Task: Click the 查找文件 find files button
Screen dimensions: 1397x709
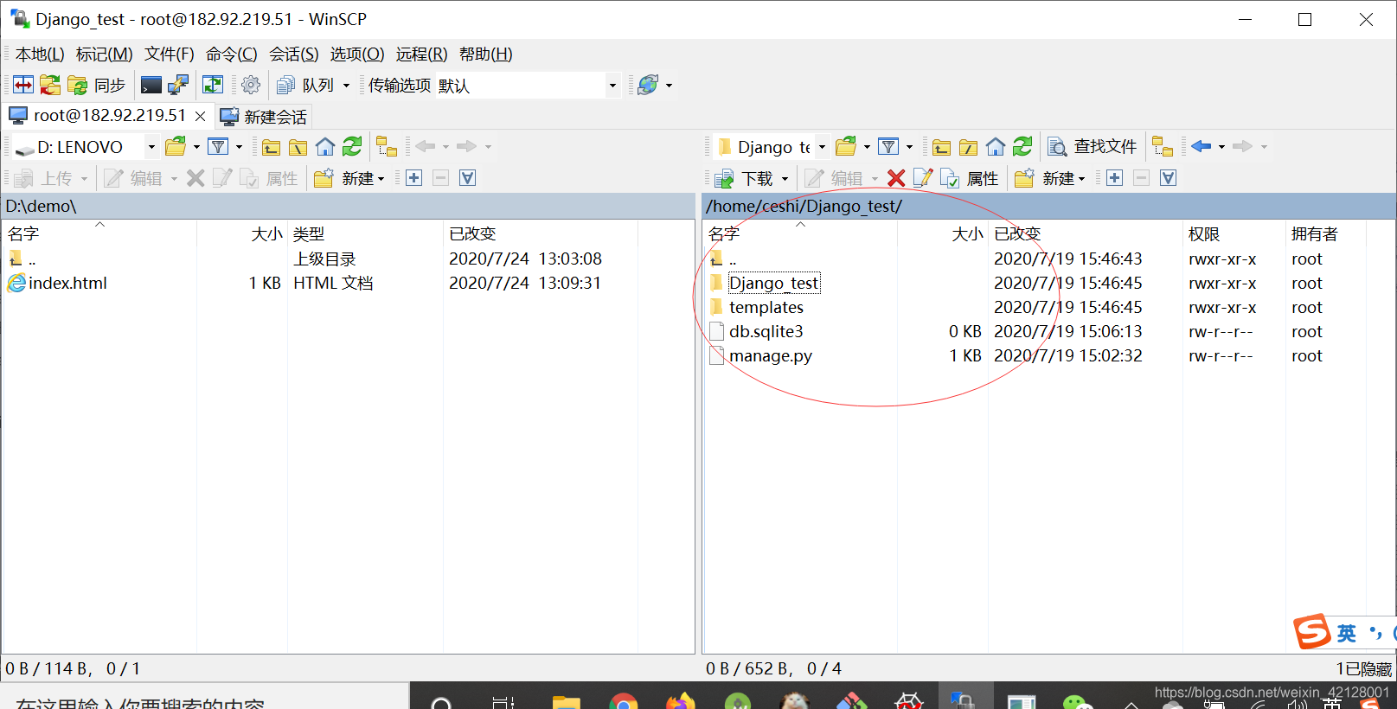Action: (1093, 147)
